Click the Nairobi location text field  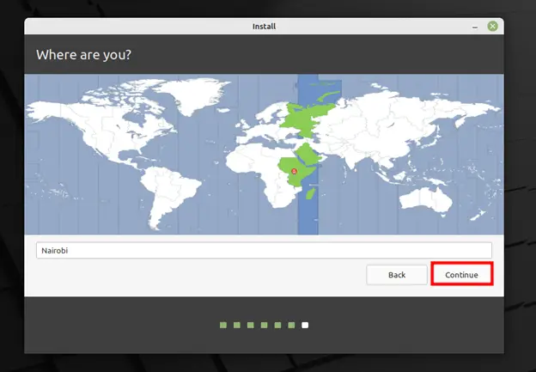point(264,251)
